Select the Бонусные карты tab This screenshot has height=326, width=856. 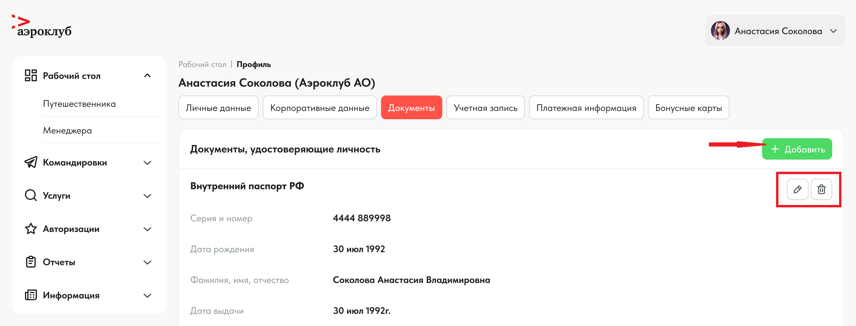tap(688, 108)
